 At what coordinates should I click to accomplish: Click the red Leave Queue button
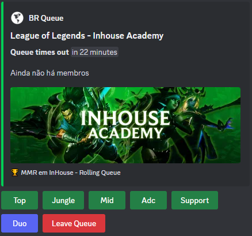74,223
